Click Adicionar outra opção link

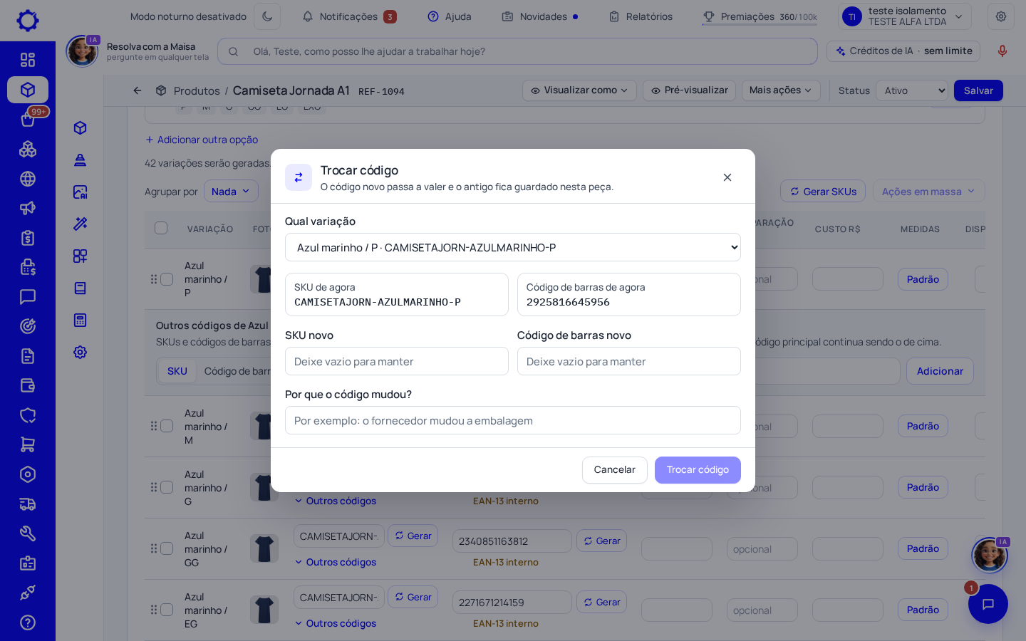(202, 140)
